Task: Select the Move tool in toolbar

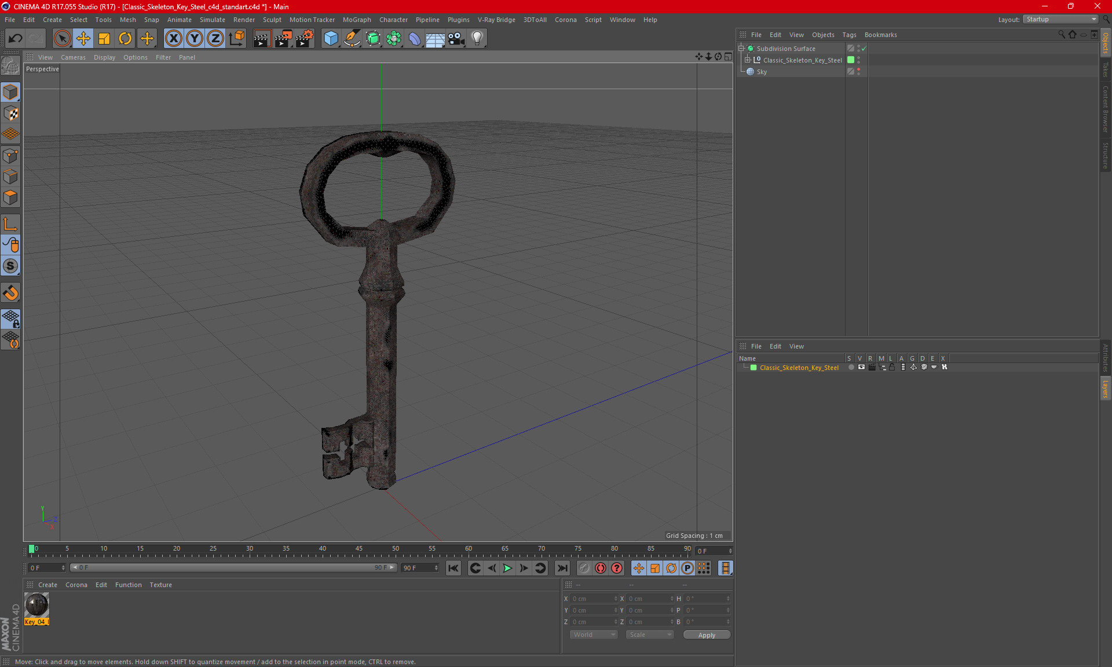Action: point(83,39)
